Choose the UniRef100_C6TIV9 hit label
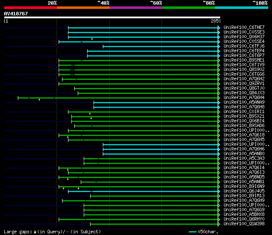272x235 pixels. [244, 65]
